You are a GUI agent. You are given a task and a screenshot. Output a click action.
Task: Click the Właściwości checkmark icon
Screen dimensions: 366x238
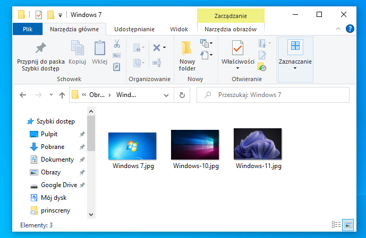click(237, 48)
